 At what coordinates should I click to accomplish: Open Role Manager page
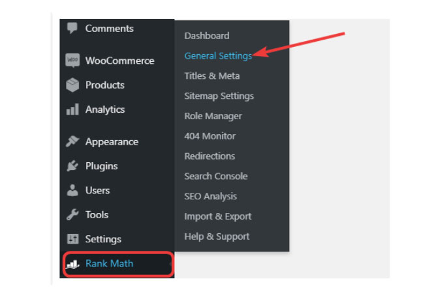[x=213, y=116]
